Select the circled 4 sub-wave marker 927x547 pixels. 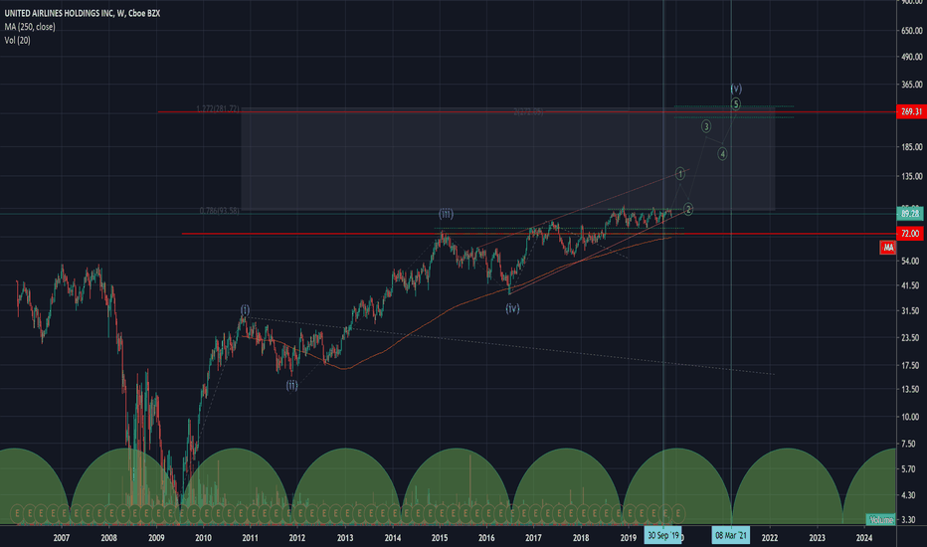pyautogui.click(x=722, y=154)
